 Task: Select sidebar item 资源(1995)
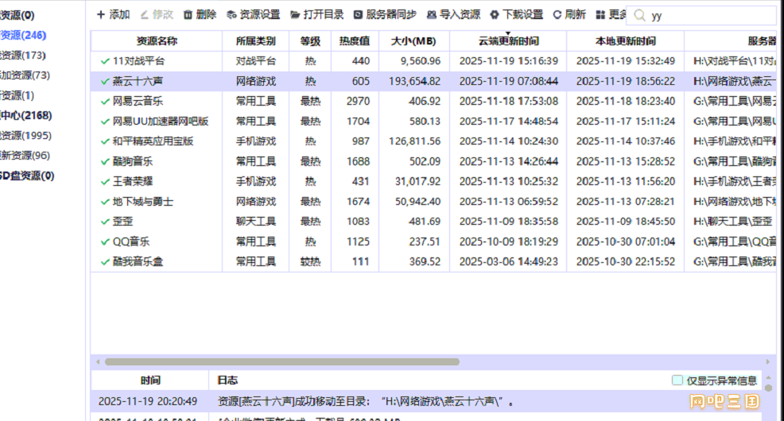(x=26, y=135)
